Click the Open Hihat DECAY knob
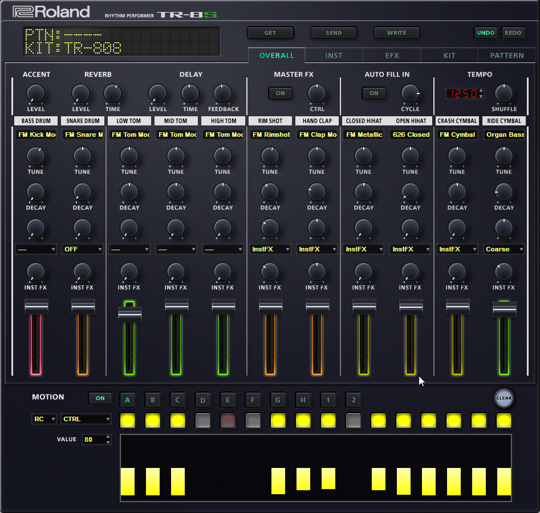 coord(411,193)
